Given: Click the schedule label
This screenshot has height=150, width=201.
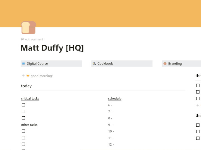Looking at the screenshot, I should 115,98.
